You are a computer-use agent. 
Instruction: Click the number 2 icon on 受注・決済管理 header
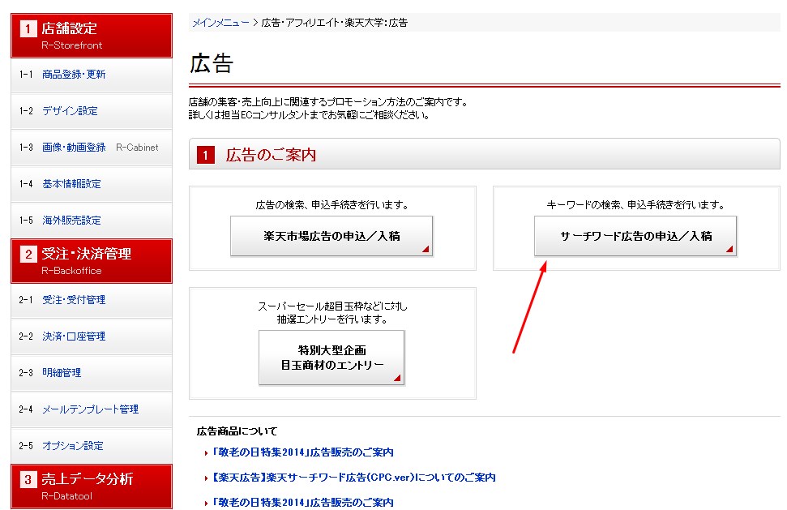[28, 255]
